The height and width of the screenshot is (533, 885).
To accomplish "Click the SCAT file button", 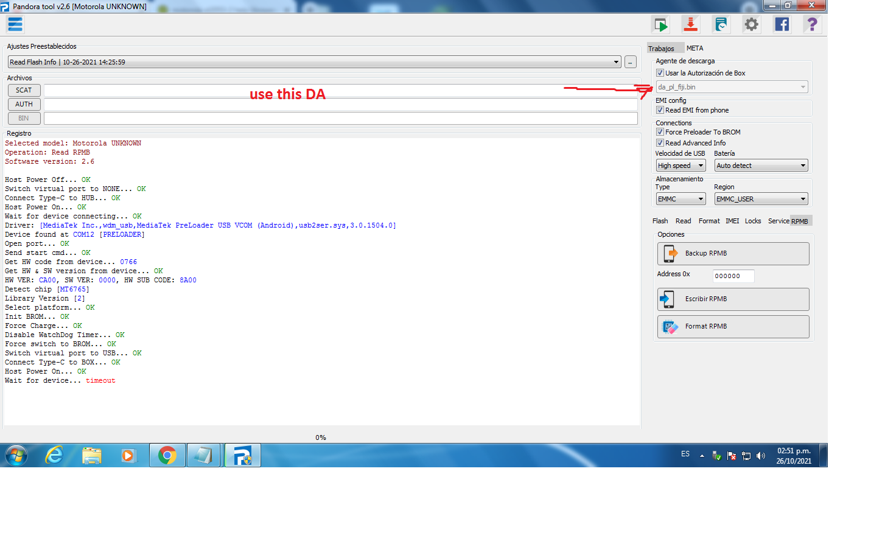I will tap(24, 90).
